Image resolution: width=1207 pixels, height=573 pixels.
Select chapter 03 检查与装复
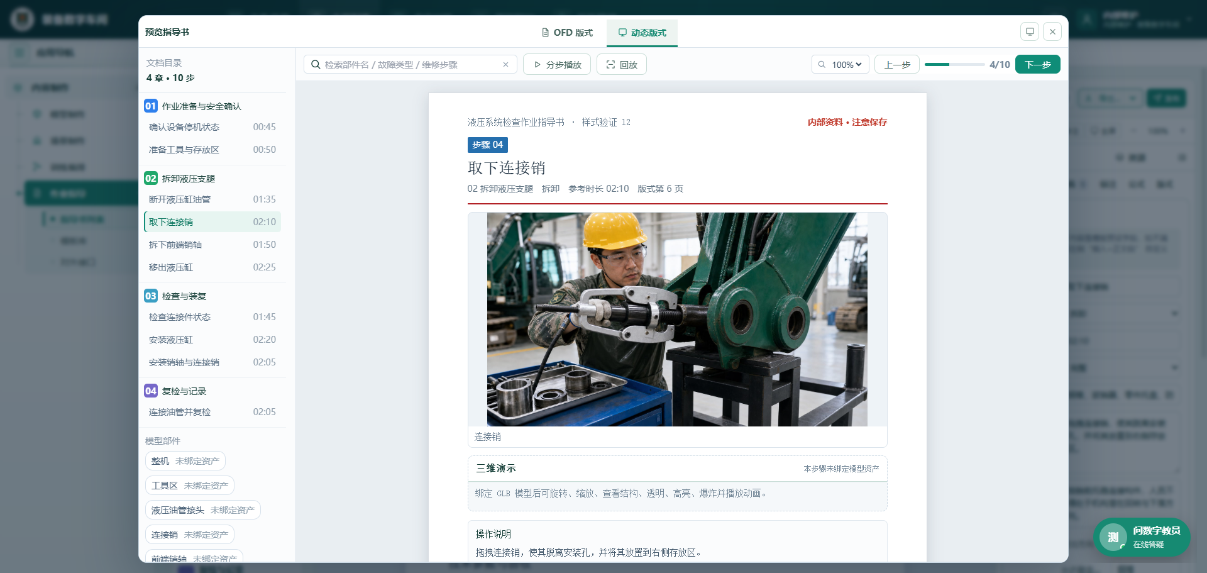pos(212,296)
